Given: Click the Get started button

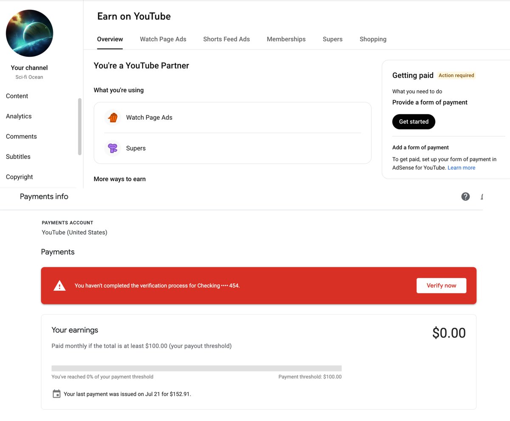Looking at the screenshot, I should (414, 121).
